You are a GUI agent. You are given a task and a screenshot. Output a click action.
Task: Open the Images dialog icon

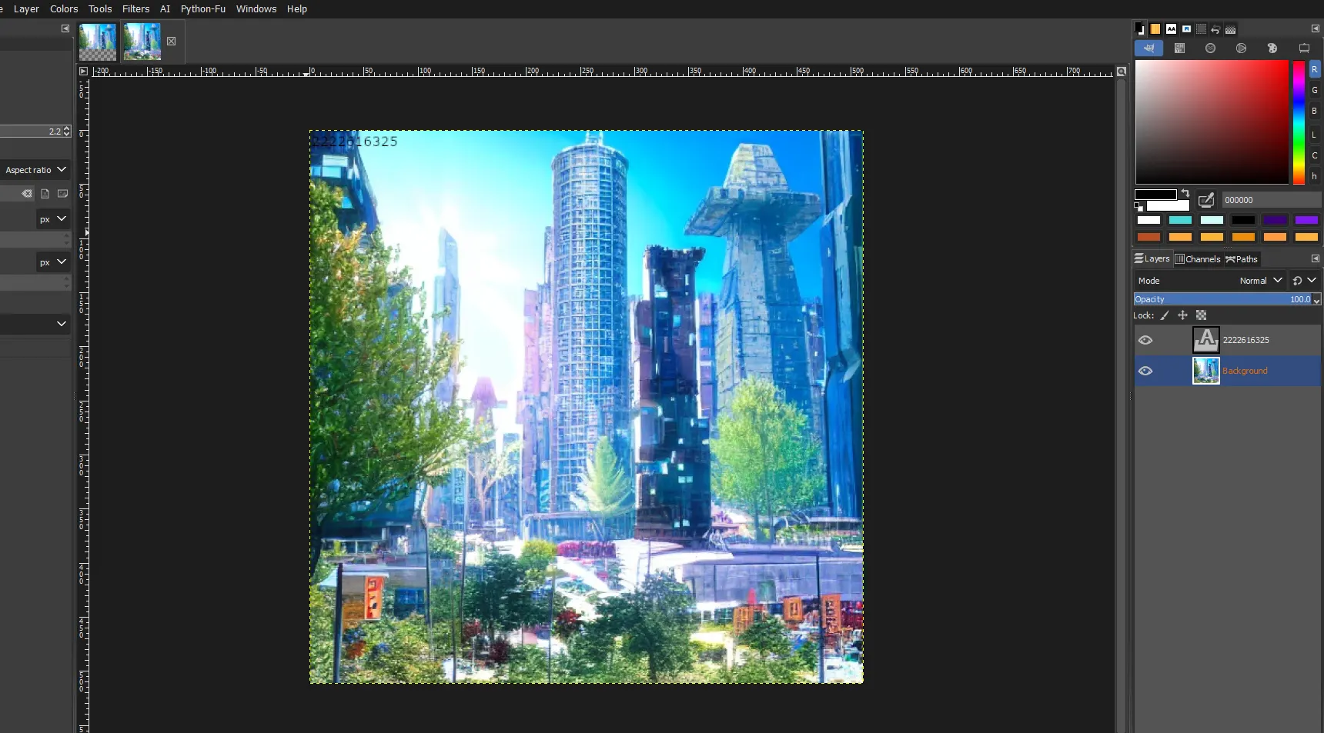coord(1186,30)
